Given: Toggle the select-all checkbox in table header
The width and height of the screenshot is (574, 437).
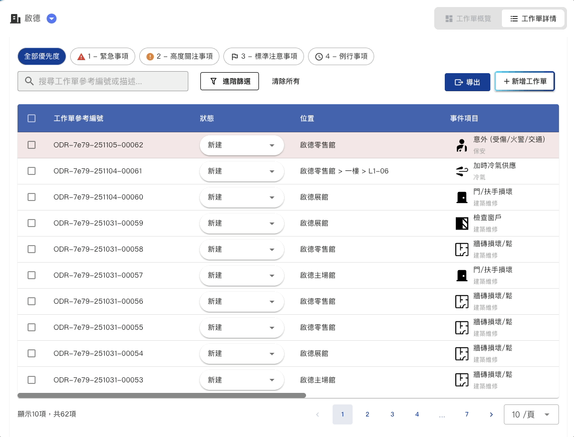Looking at the screenshot, I should coord(32,118).
